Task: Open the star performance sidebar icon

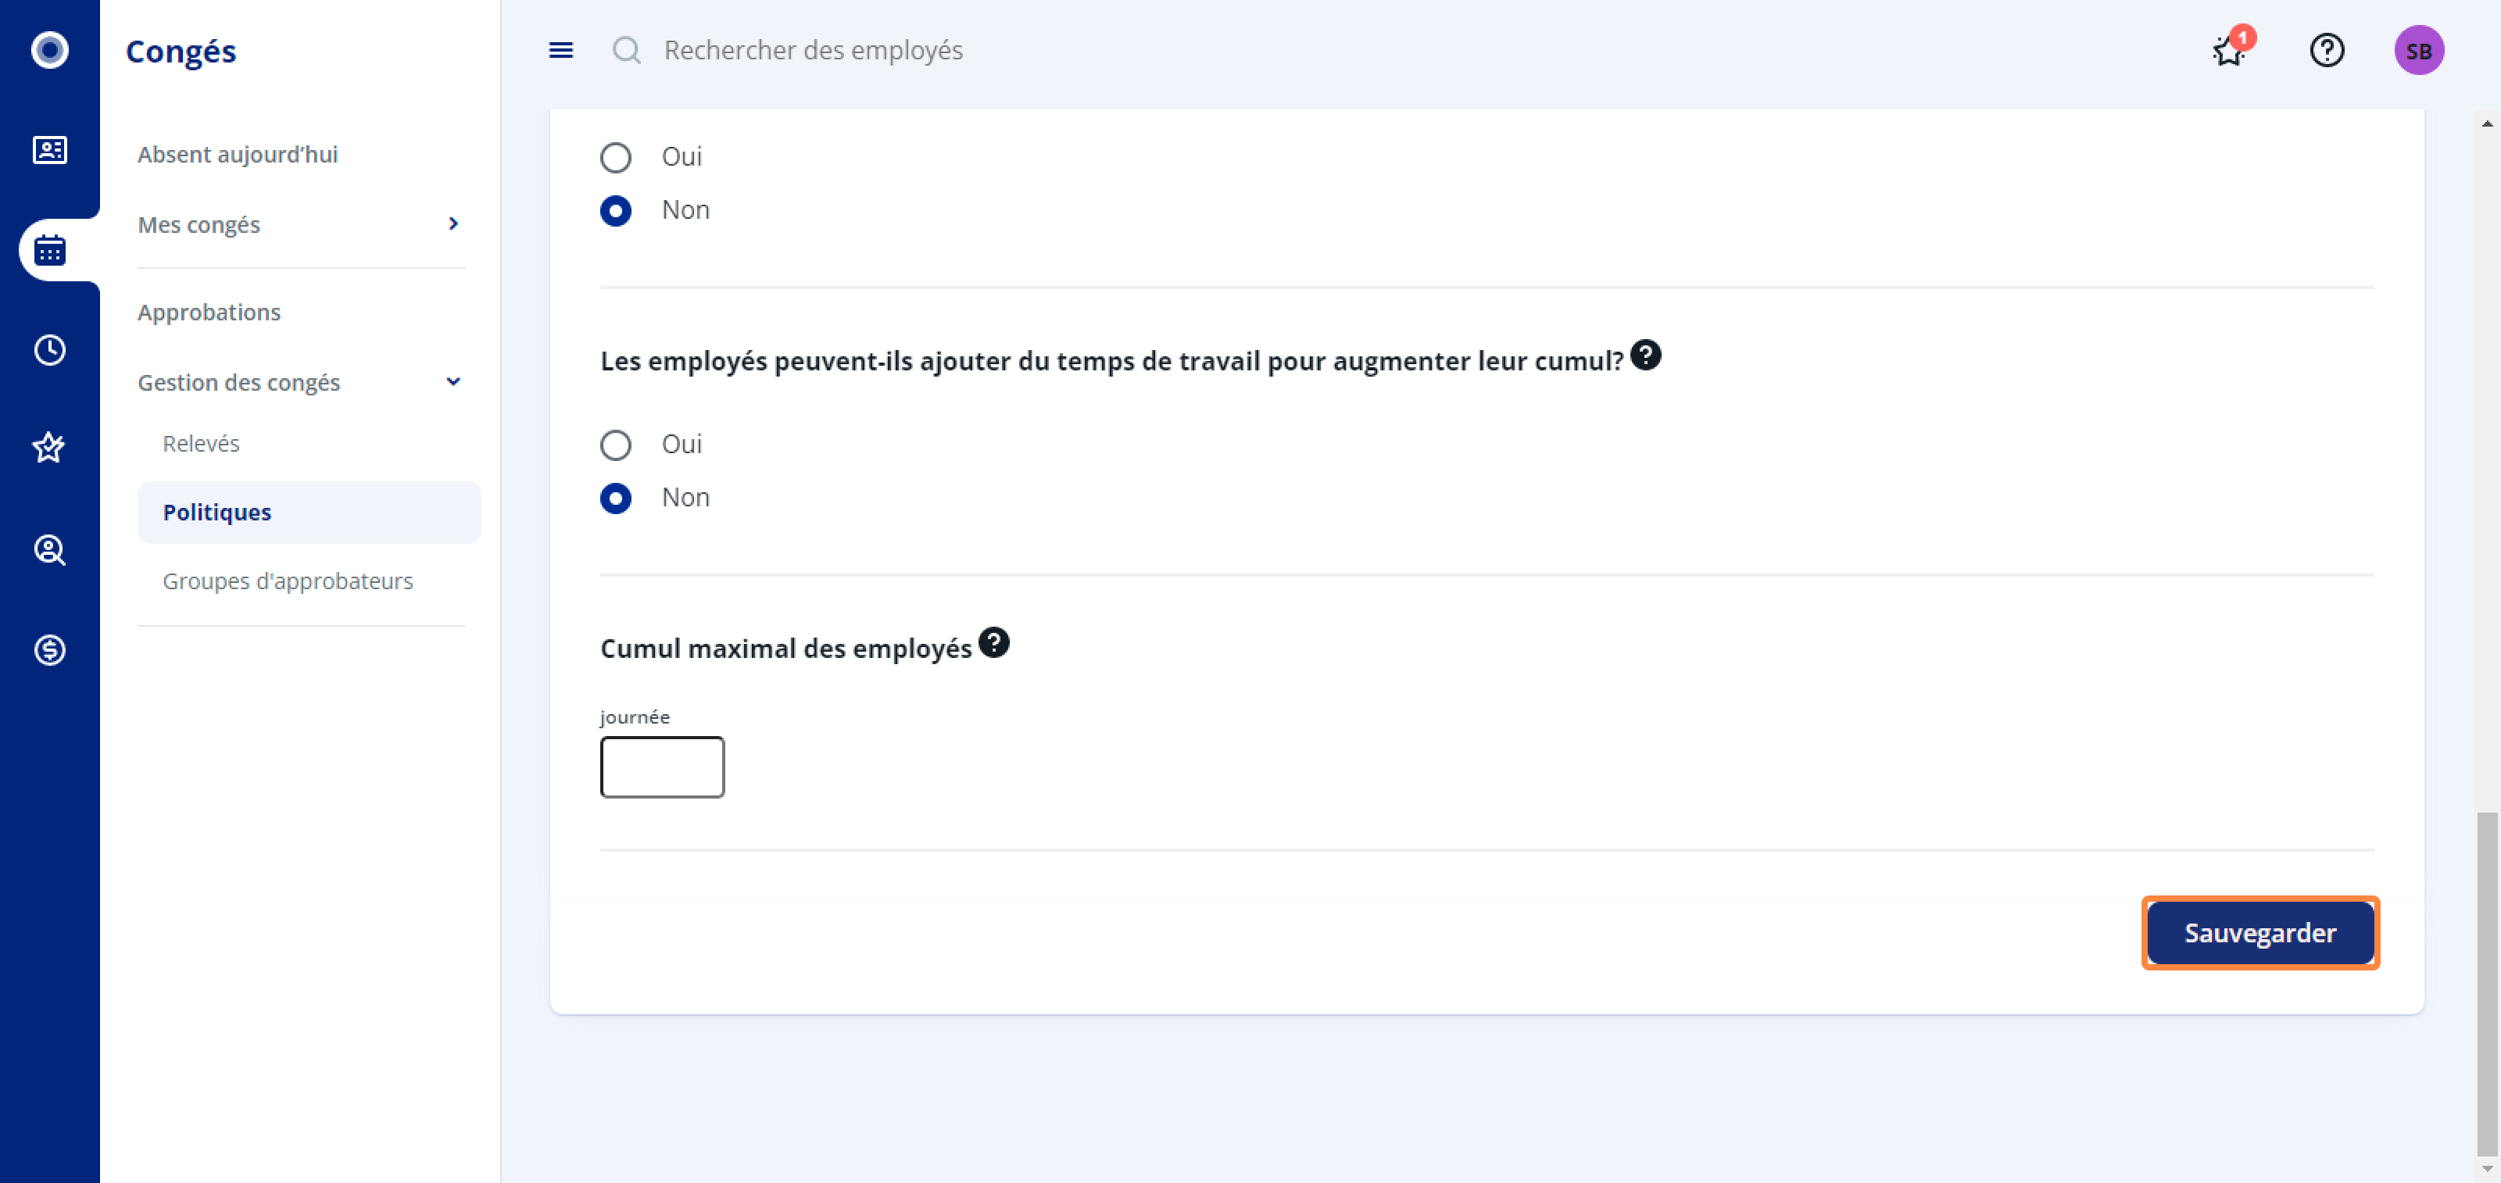Action: (49, 449)
